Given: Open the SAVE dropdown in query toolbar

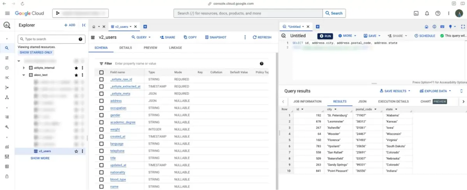Looking at the screenshot, I should click(x=373, y=36).
